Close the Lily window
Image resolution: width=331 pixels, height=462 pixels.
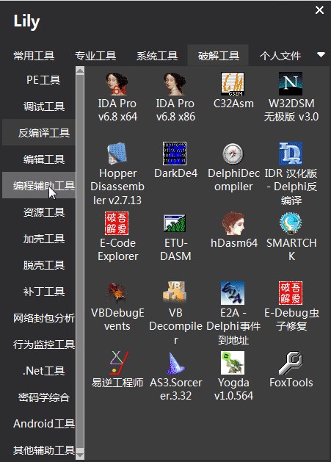pyautogui.click(x=319, y=10)
